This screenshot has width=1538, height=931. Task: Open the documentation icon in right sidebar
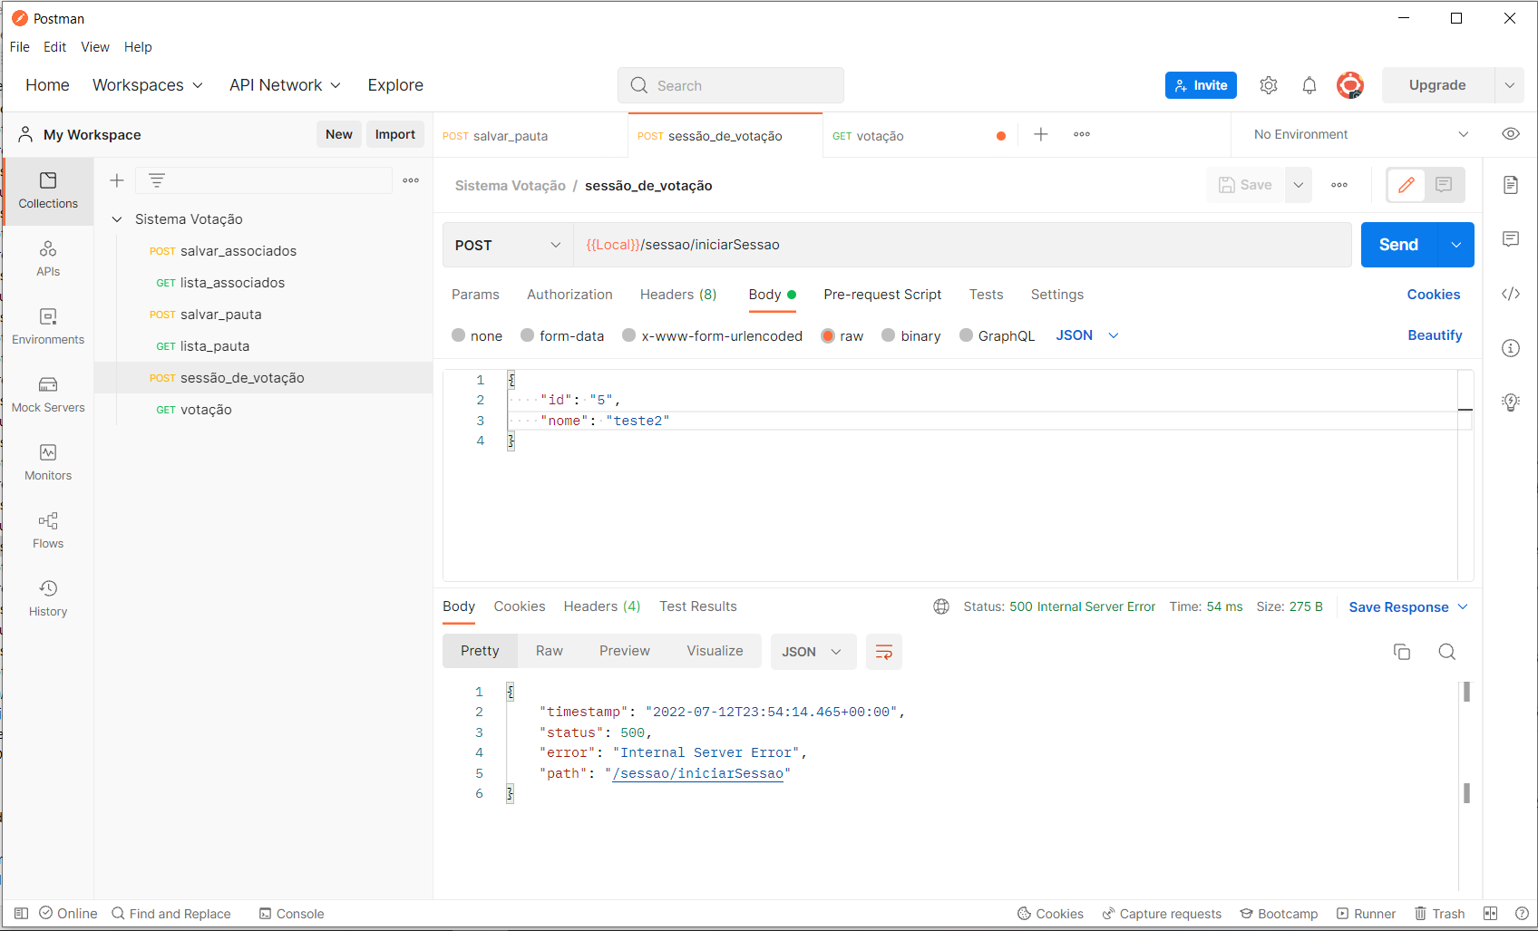click(1511, 185)
